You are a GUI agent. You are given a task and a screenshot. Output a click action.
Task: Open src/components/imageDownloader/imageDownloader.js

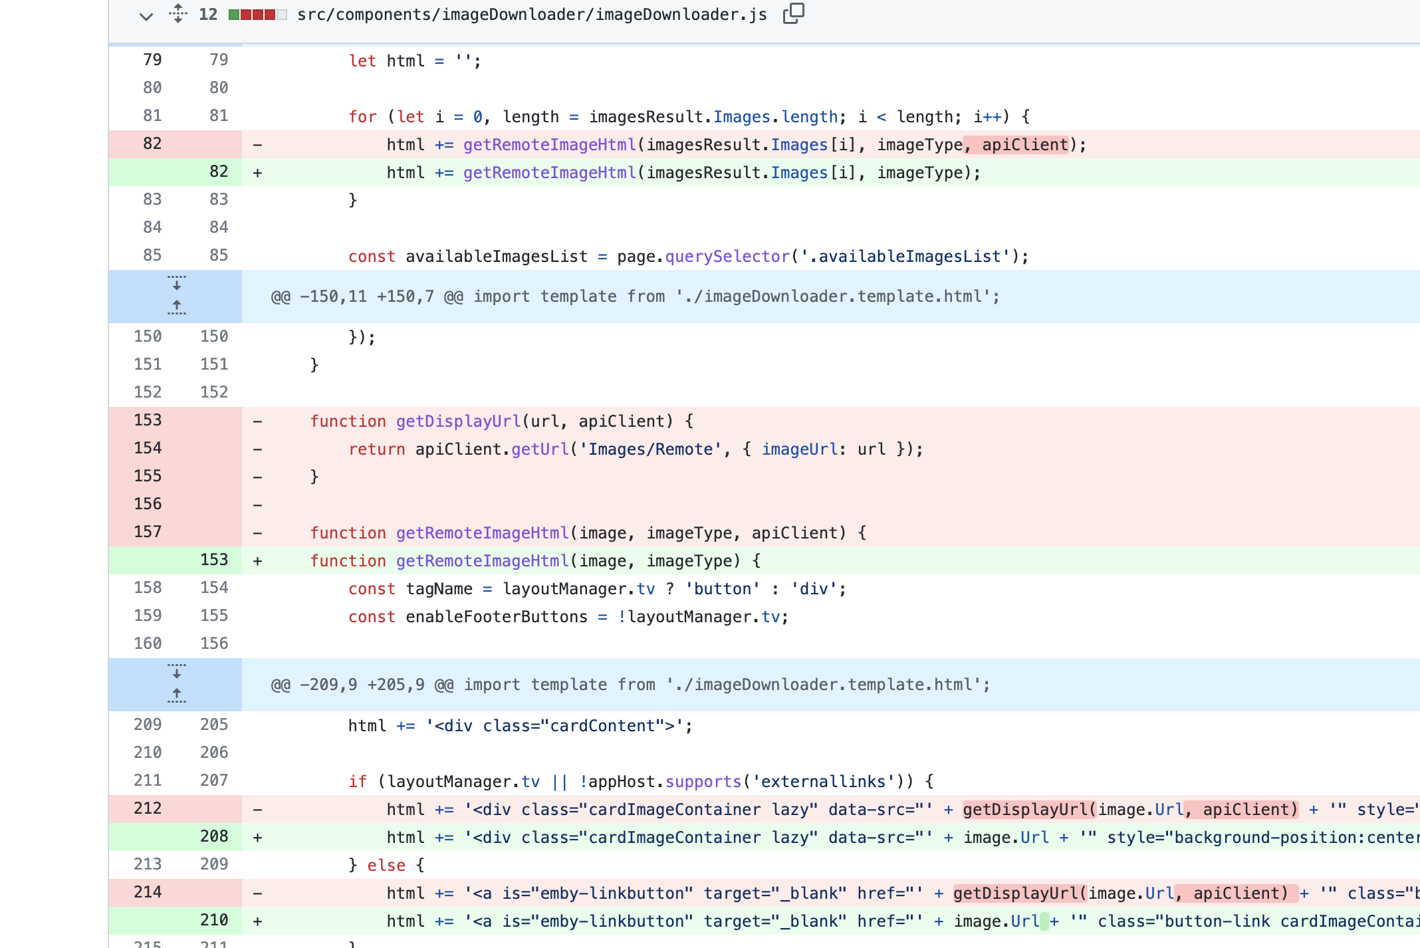point(532,14)
